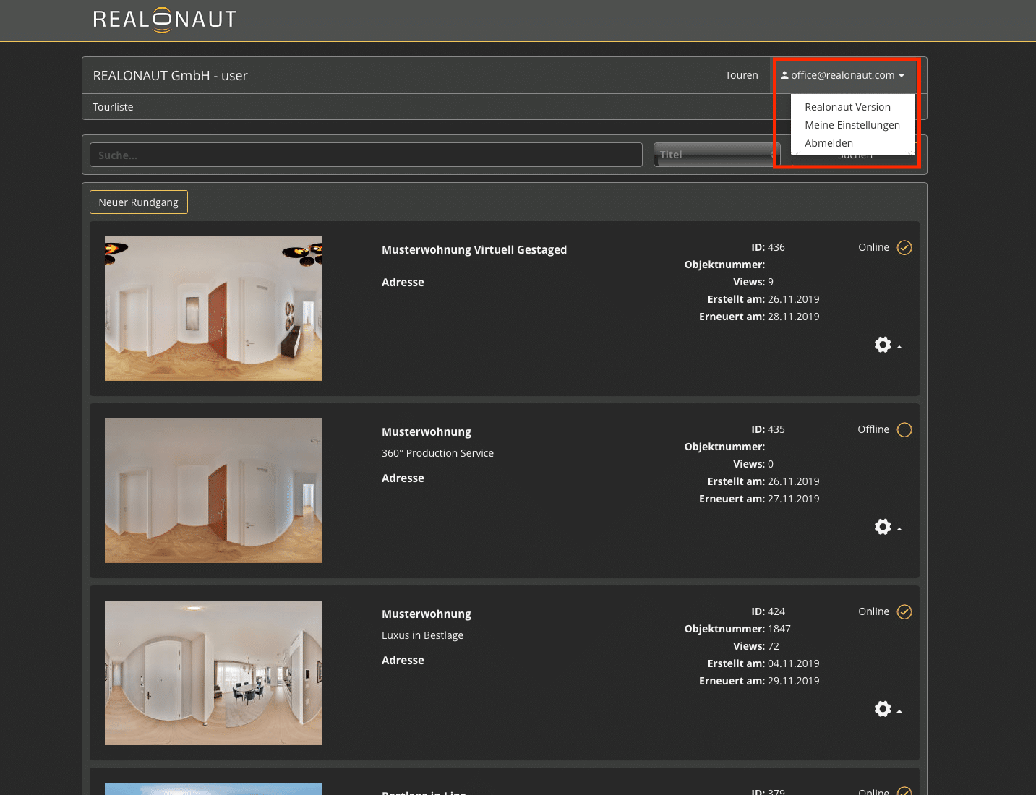1036x795 pixels.
Task: Toggle Offline status circle of tour 435
Action: tap(904, 430)
